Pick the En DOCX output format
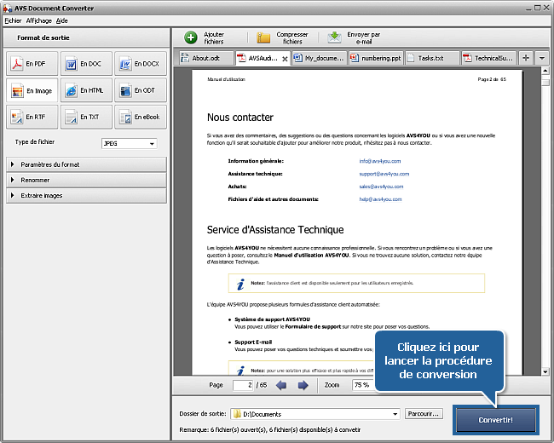The width and height of the screenshot is (554, 443). (141, 64)
